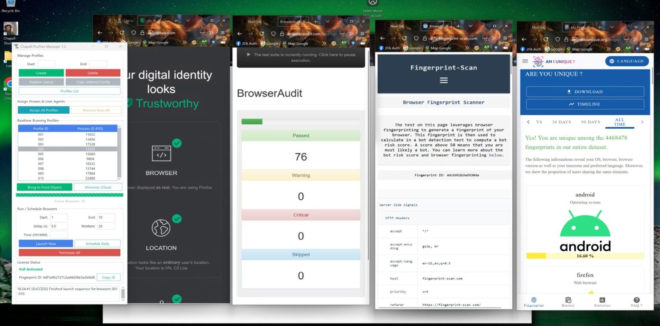Screen dimensions: 660x326
Task: Open the History icon in the Am I Unique footer
Action: pyautogui.click(x=568, y=302)
